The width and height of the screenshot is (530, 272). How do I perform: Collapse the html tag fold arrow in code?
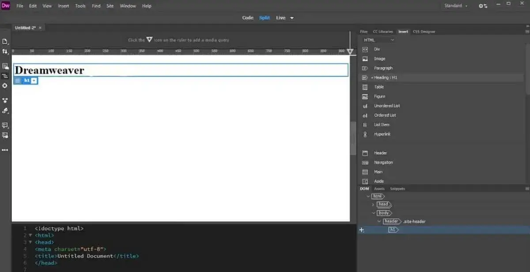pos(30,235)
